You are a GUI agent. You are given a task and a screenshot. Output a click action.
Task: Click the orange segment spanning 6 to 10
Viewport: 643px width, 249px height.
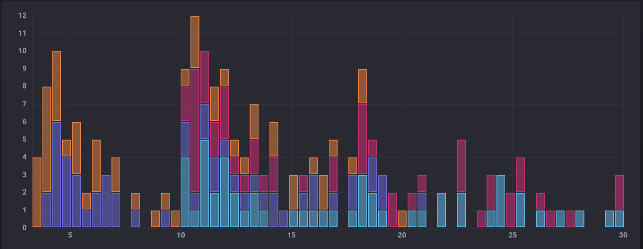tap(57, 86)
